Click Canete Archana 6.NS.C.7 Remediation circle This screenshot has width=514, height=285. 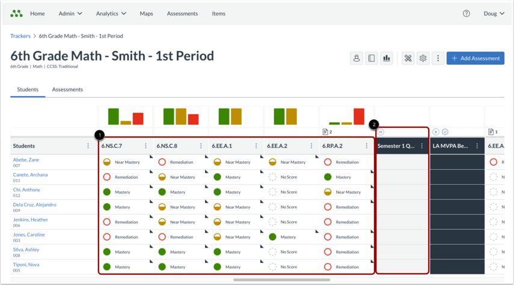[107, 177]
